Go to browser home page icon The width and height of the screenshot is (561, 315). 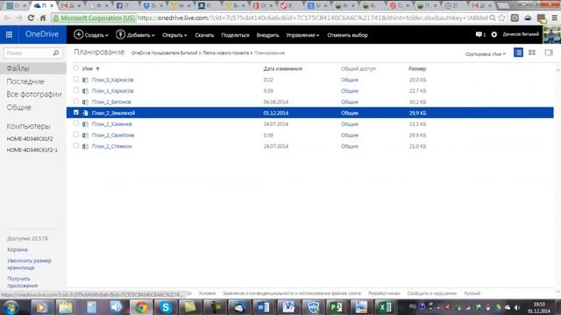tap(43, 17)
